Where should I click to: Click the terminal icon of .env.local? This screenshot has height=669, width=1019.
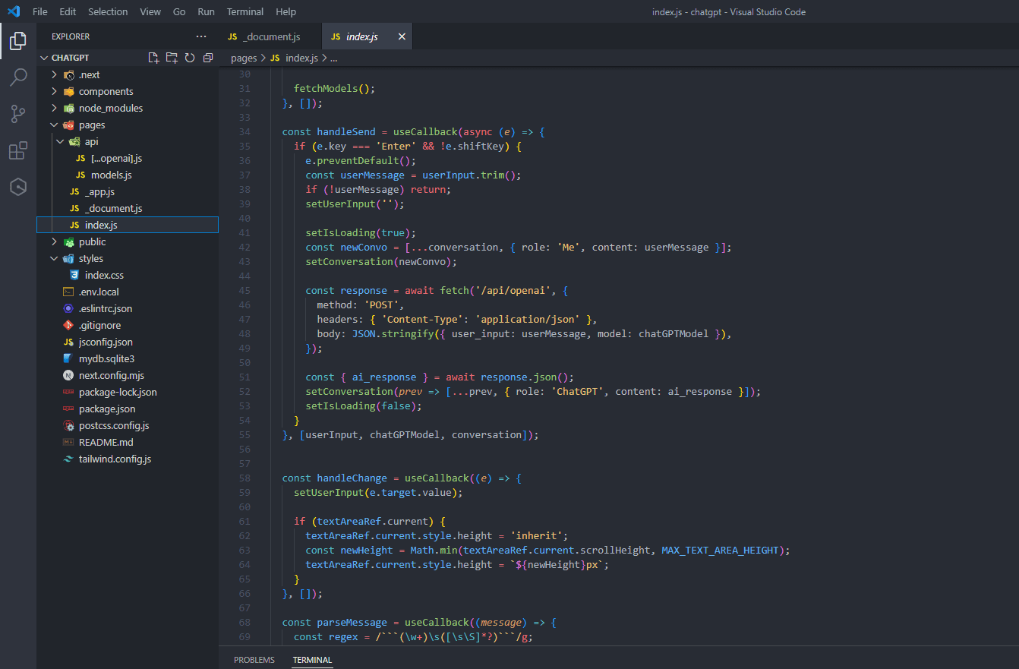68,292
